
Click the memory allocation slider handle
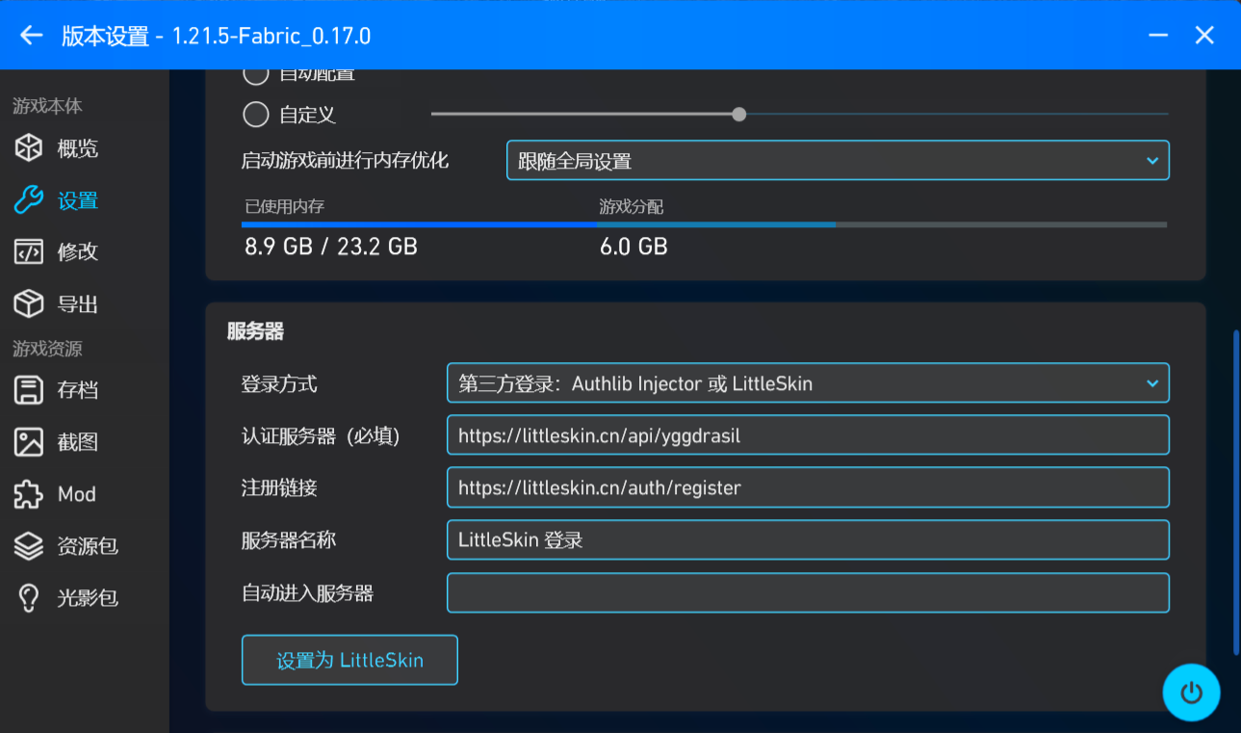[738, 115]
